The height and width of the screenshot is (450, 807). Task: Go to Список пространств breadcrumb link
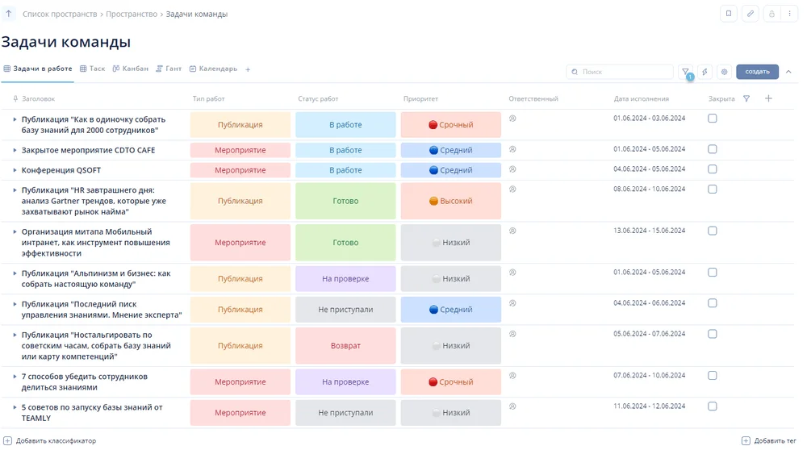[60, 15]
